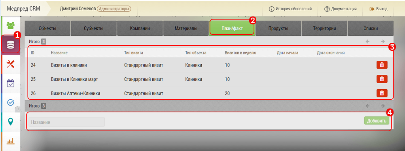405x151 pixels.
Task: Open the checkmark tasks sidebar icon
Action: click(x=11, y=103)
